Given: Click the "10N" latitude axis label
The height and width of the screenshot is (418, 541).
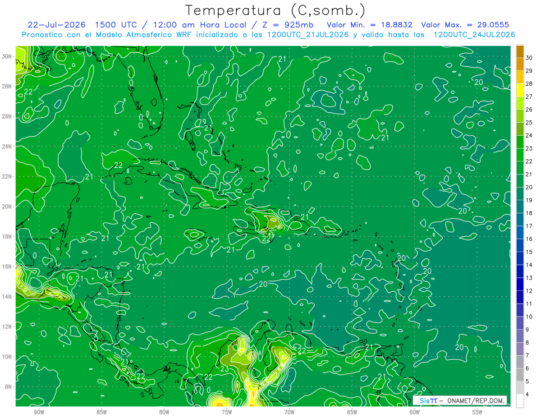Looking at the screenshot, I should (x=8, y=357).
